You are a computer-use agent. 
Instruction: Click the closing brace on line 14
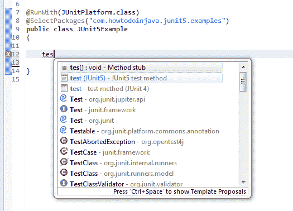pyautogui.click(x=28, y=71)
